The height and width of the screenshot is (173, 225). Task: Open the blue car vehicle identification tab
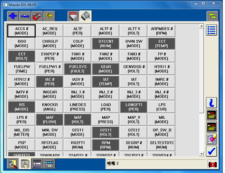(x=25, y=16)
